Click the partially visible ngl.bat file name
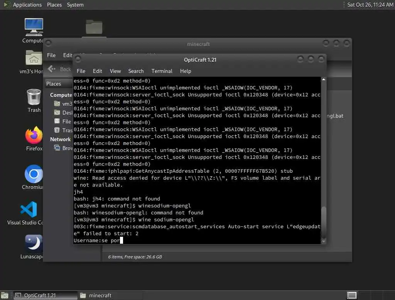 (x=335, y=116)
